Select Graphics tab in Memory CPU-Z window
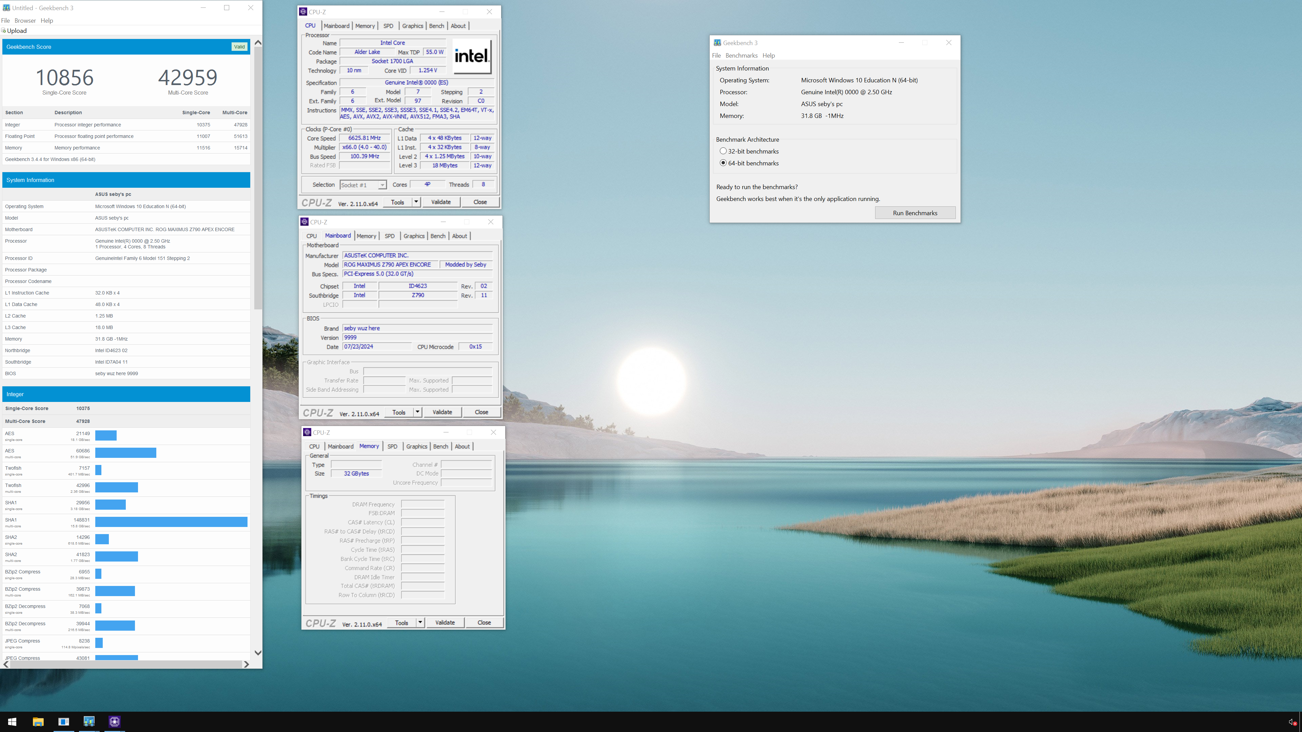Screen dimensions: 1302x732 417,447
